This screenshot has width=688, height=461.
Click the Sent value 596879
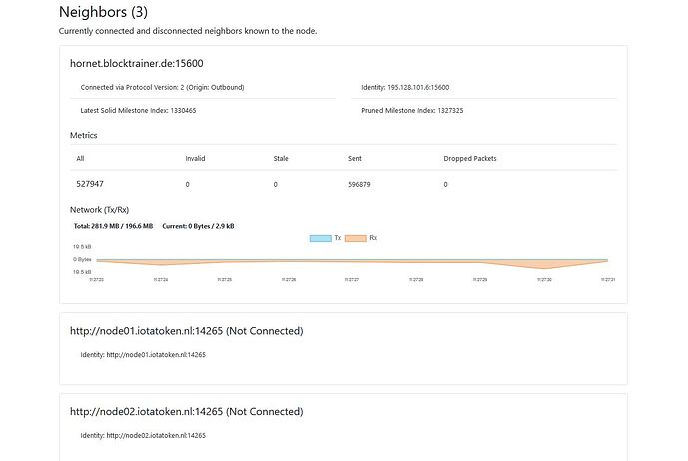click(x=359, y=185)
